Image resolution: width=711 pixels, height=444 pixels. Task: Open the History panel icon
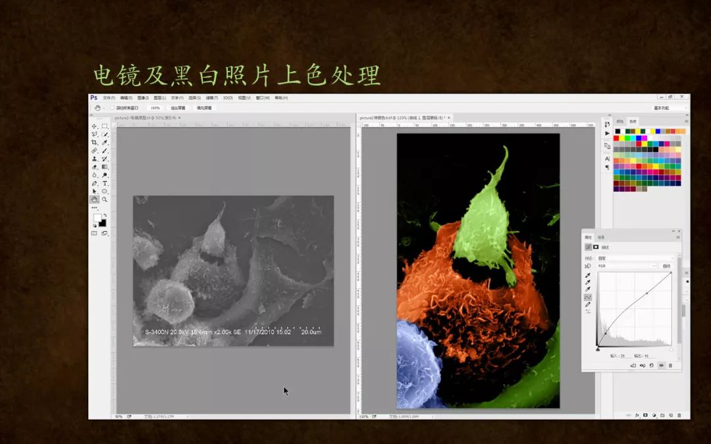pyautogui.click(x=607, y=124)
